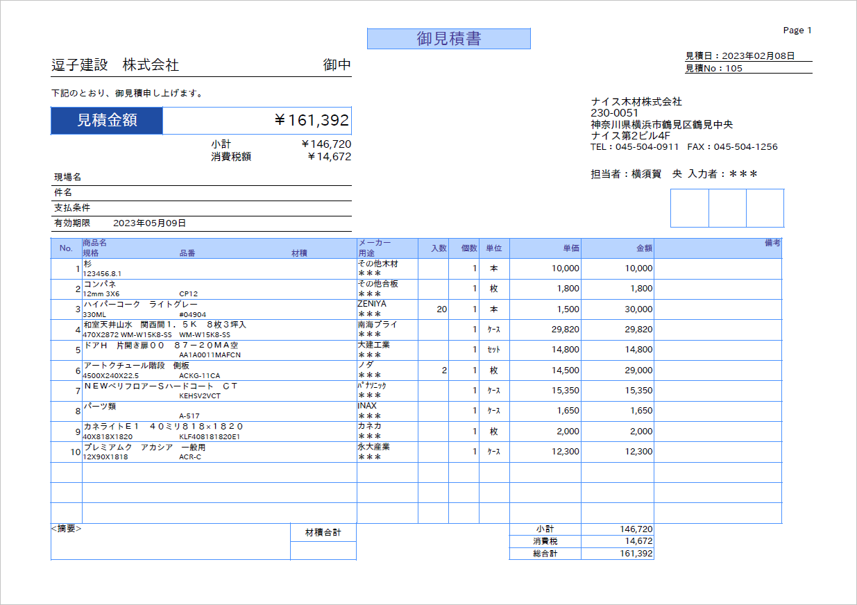Image resolution: width=857 pixels, height=605 pixels.
Task: Select NEWベリフロアーSハードコート product
Action: click(x=160, y=386)
